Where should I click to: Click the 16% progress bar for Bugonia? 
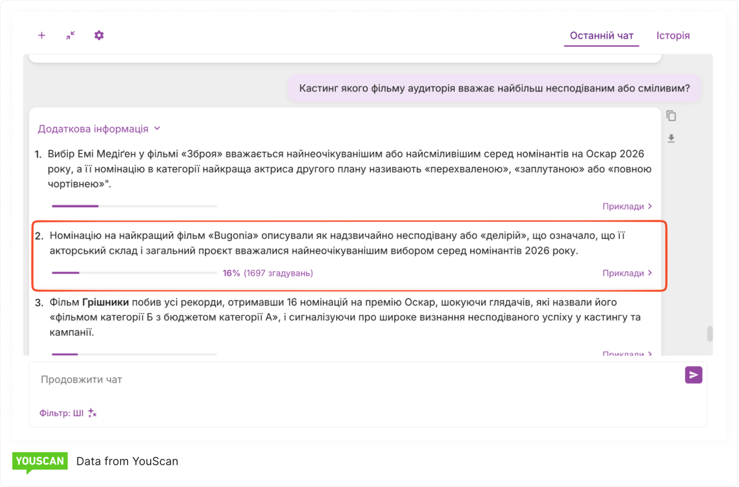[x=134, y=273]
